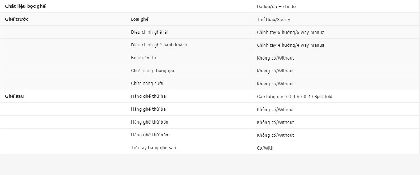This screenshot has width=420, height=175.
Task: Select the "Điều chỉnh ghế lái" label
Action: 149,32
